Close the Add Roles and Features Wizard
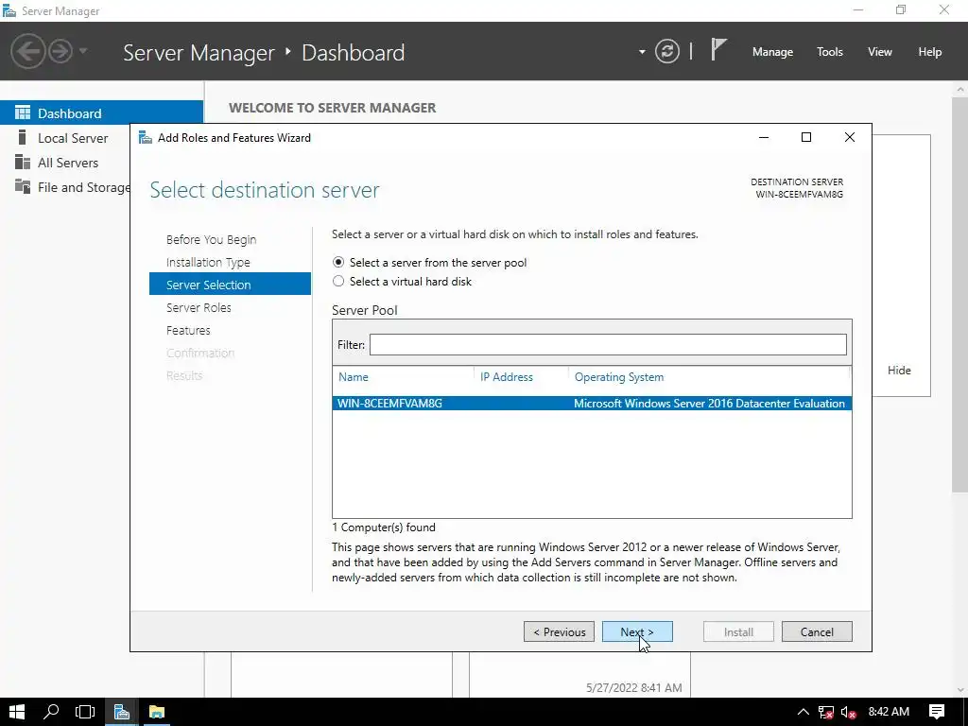The image size is (968, 726). 850,137
